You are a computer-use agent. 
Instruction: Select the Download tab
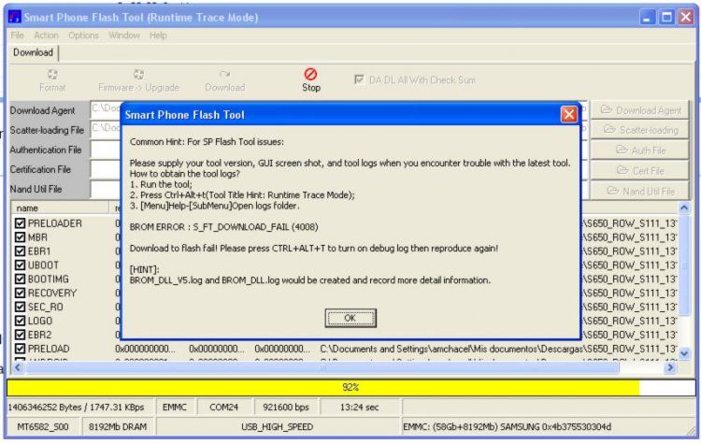click(x=33, y=52)
